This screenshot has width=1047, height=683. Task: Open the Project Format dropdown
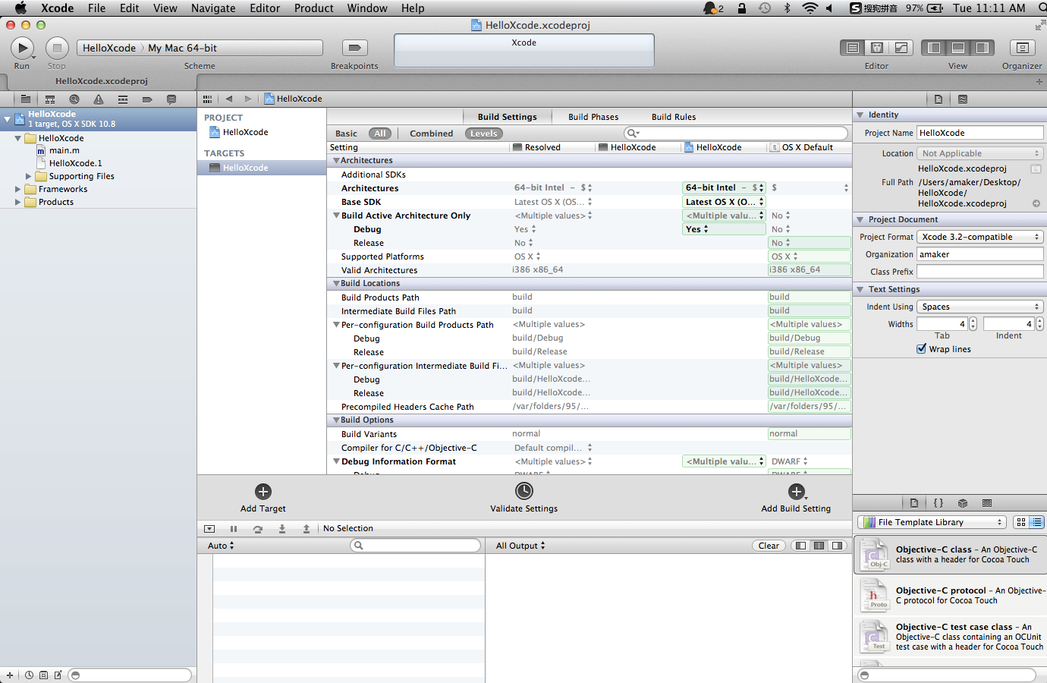pos(980,237)
